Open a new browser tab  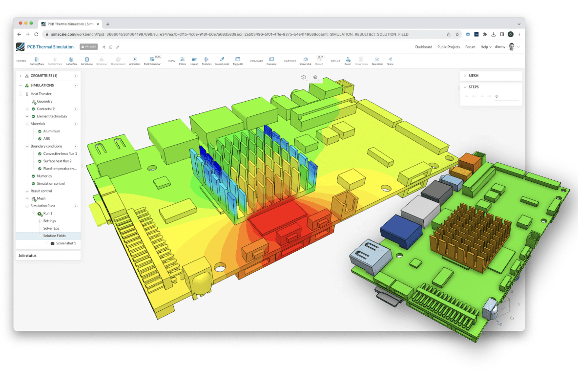point(107,24)
